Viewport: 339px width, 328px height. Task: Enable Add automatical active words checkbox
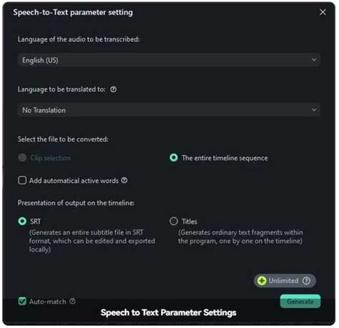[x=22, y=180]
